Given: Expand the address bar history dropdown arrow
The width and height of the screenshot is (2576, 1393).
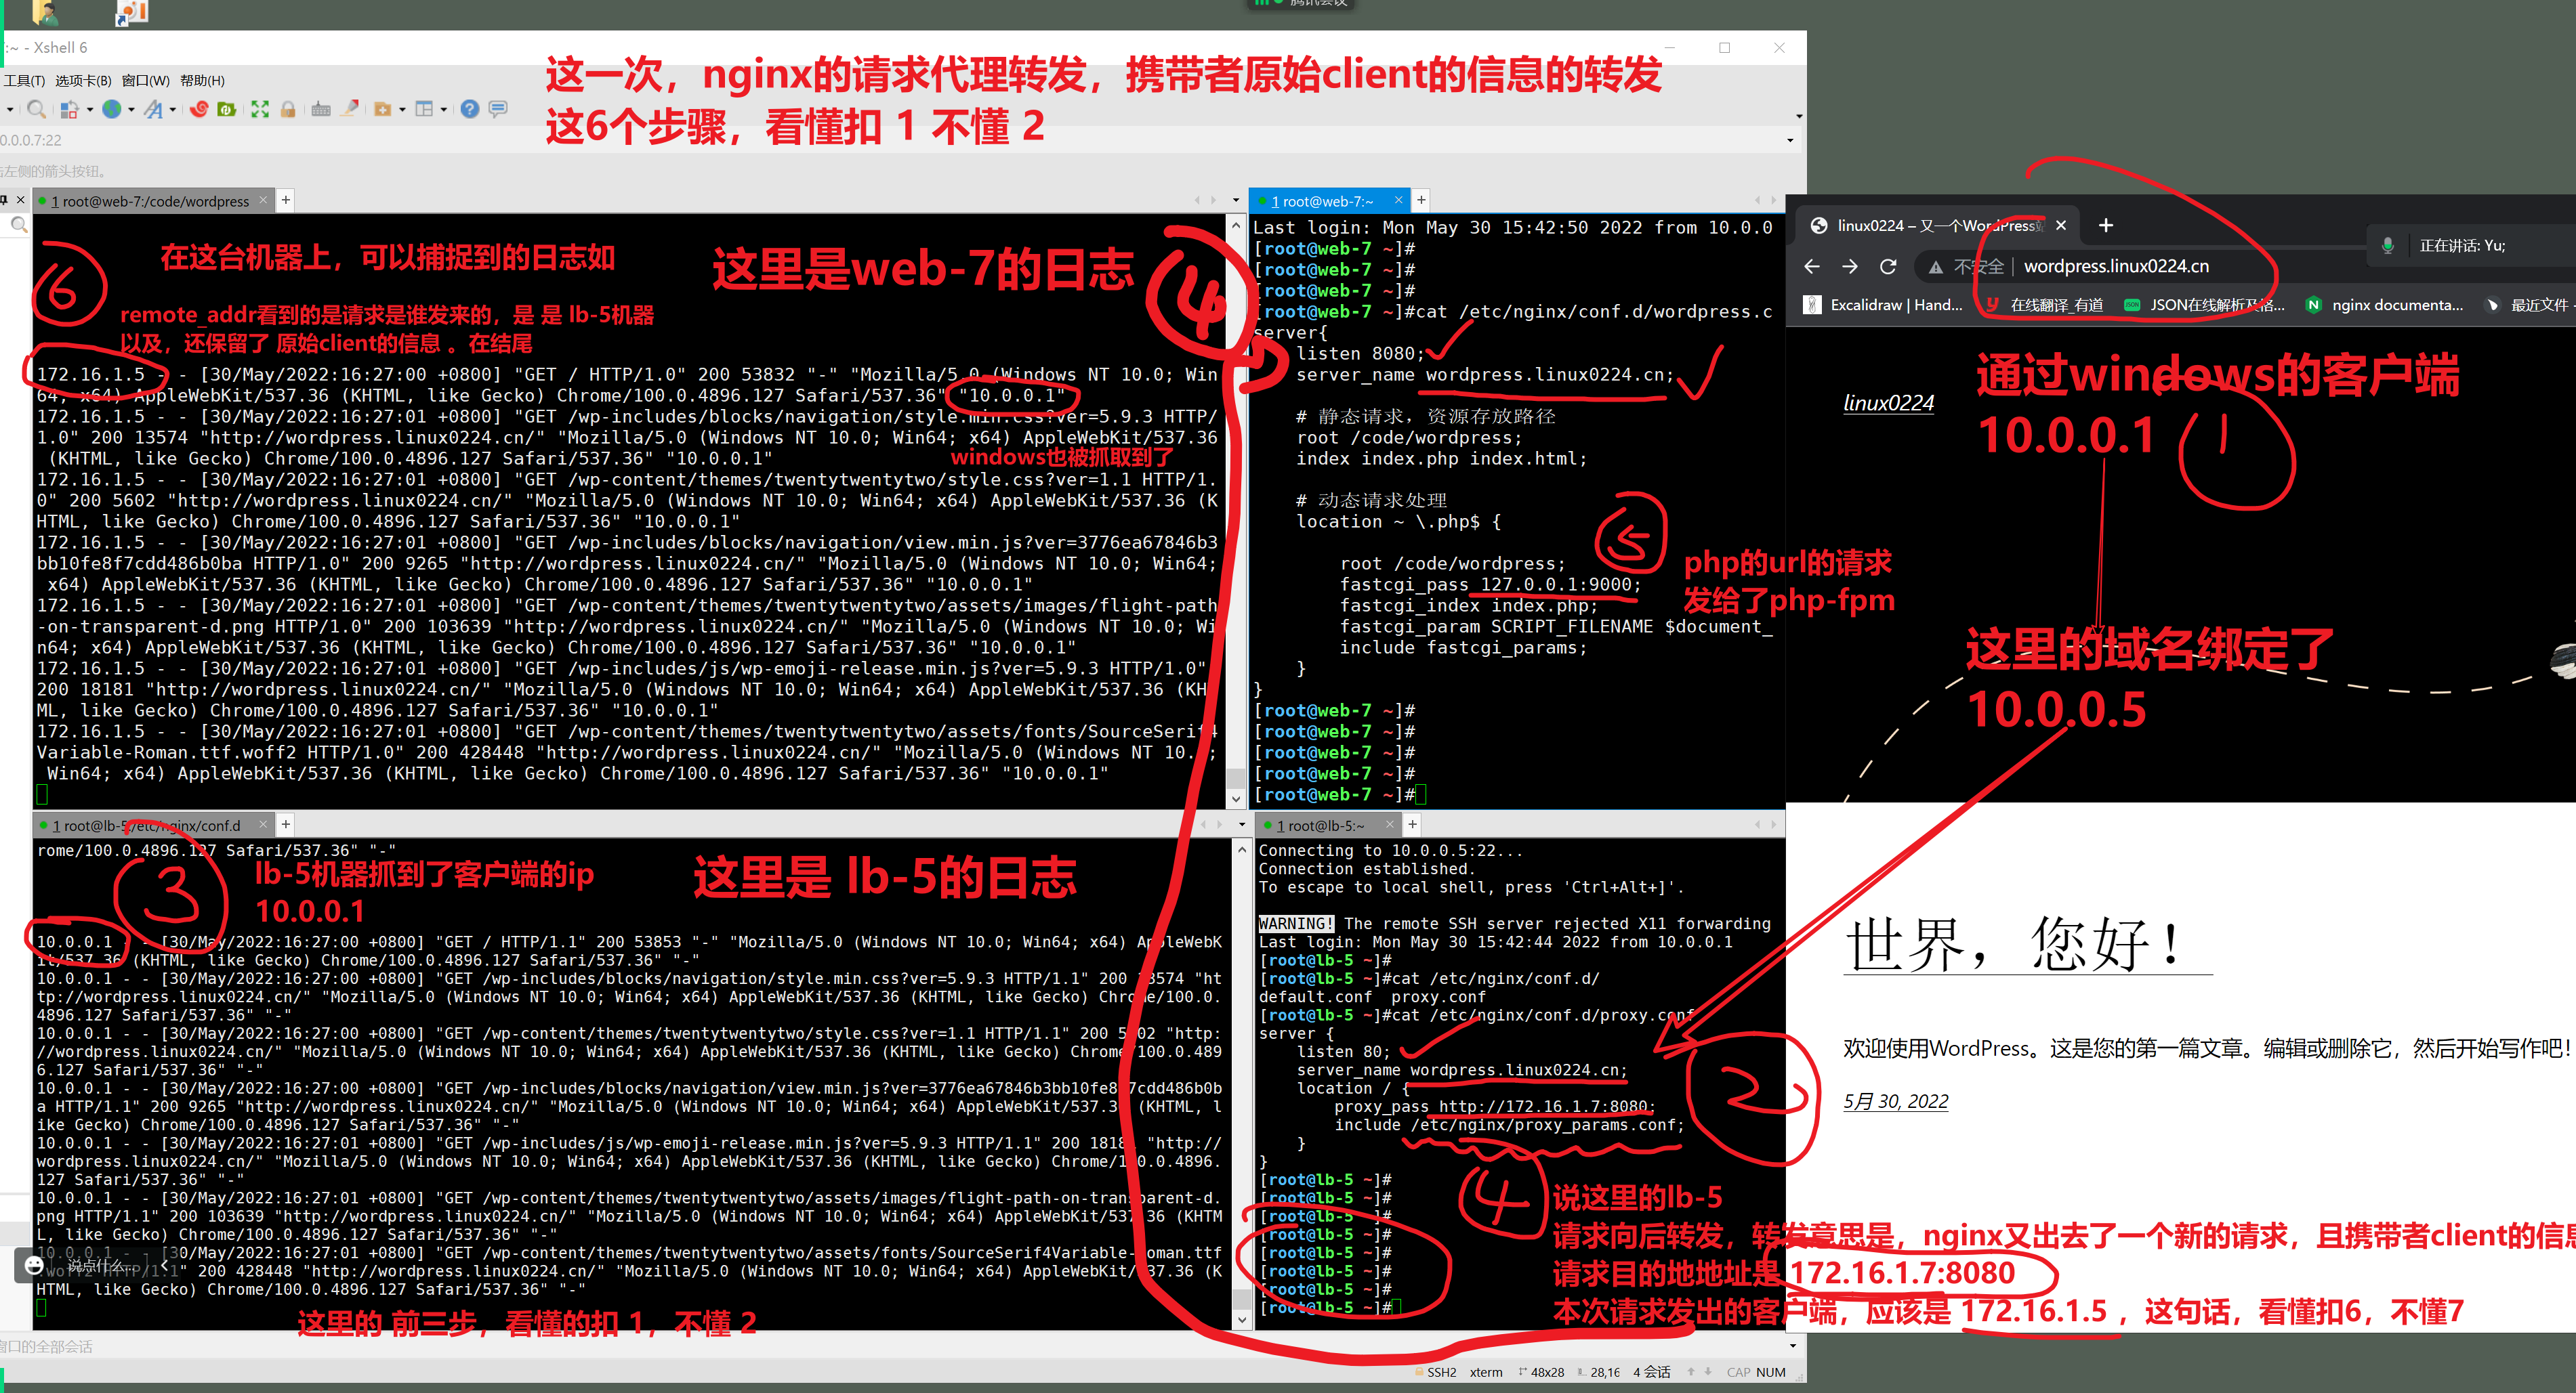Looking at the screenshot, I should 1790,141.
